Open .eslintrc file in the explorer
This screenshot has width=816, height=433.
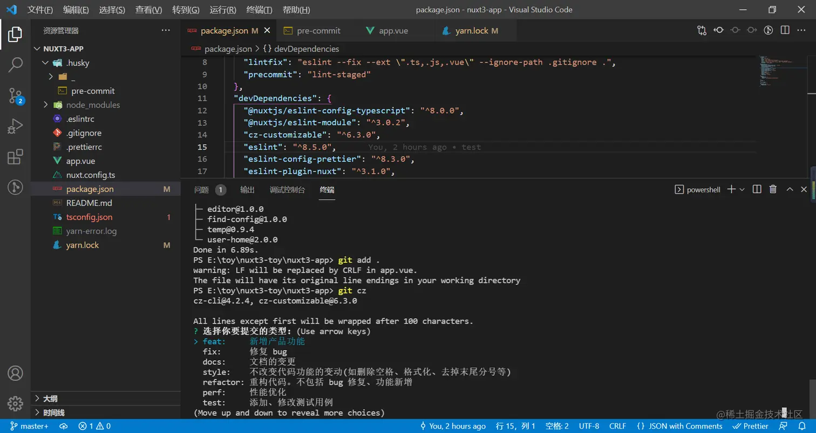(x=106, y=119)
